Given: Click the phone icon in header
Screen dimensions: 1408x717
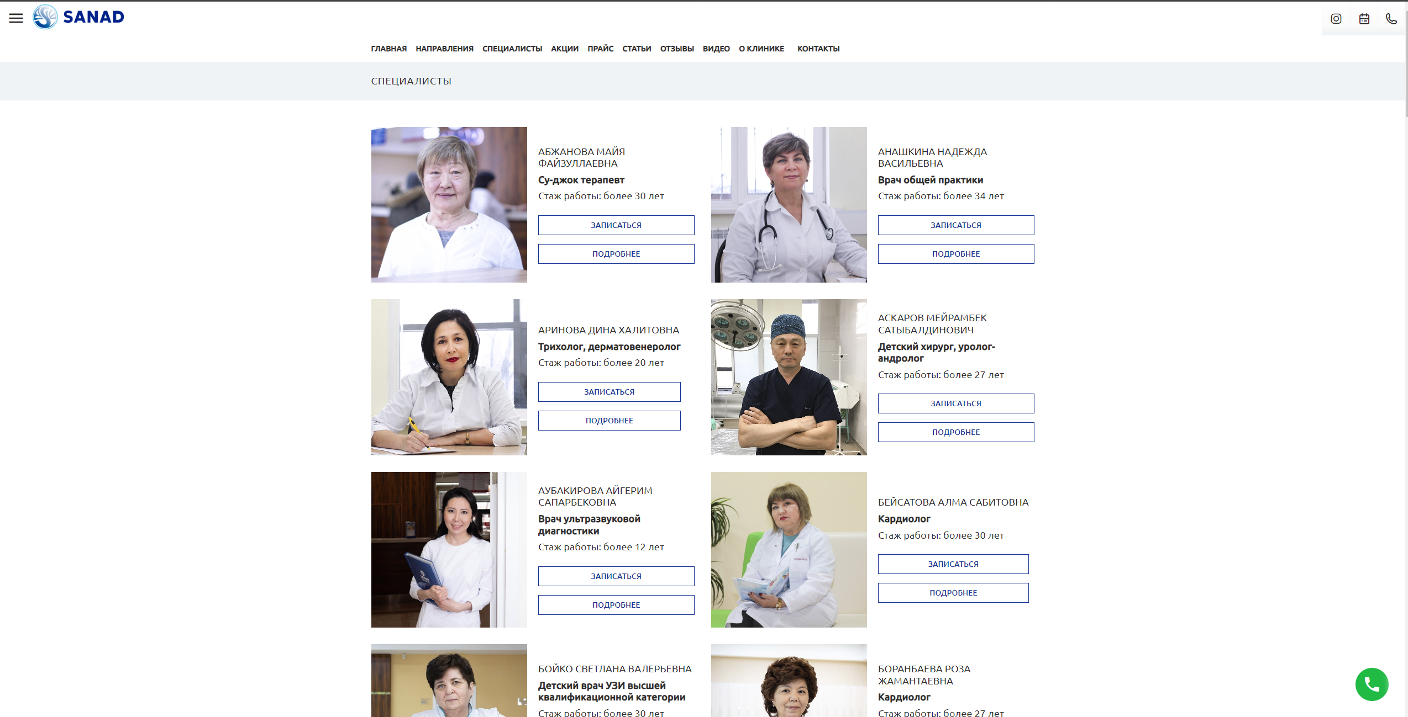Looking at the screenshot, I should [x=1391, y=19].
